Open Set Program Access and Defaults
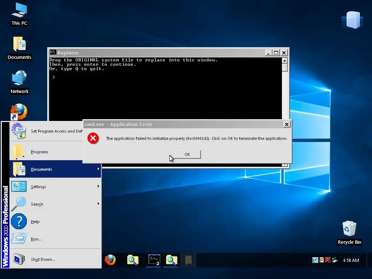This screenshot has width=372, height=279. pos(47,131)
